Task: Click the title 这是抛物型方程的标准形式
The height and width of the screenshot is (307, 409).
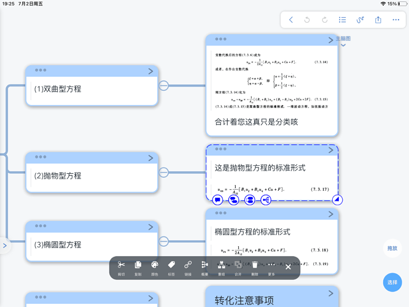Action: point(260,168)
